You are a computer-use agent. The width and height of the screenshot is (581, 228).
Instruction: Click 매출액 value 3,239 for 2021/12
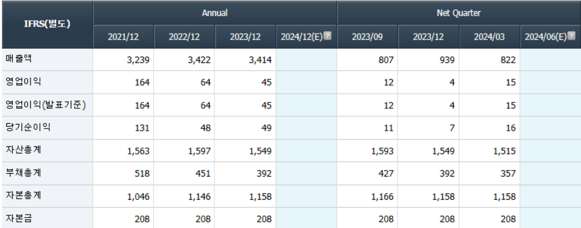(138, 60)
